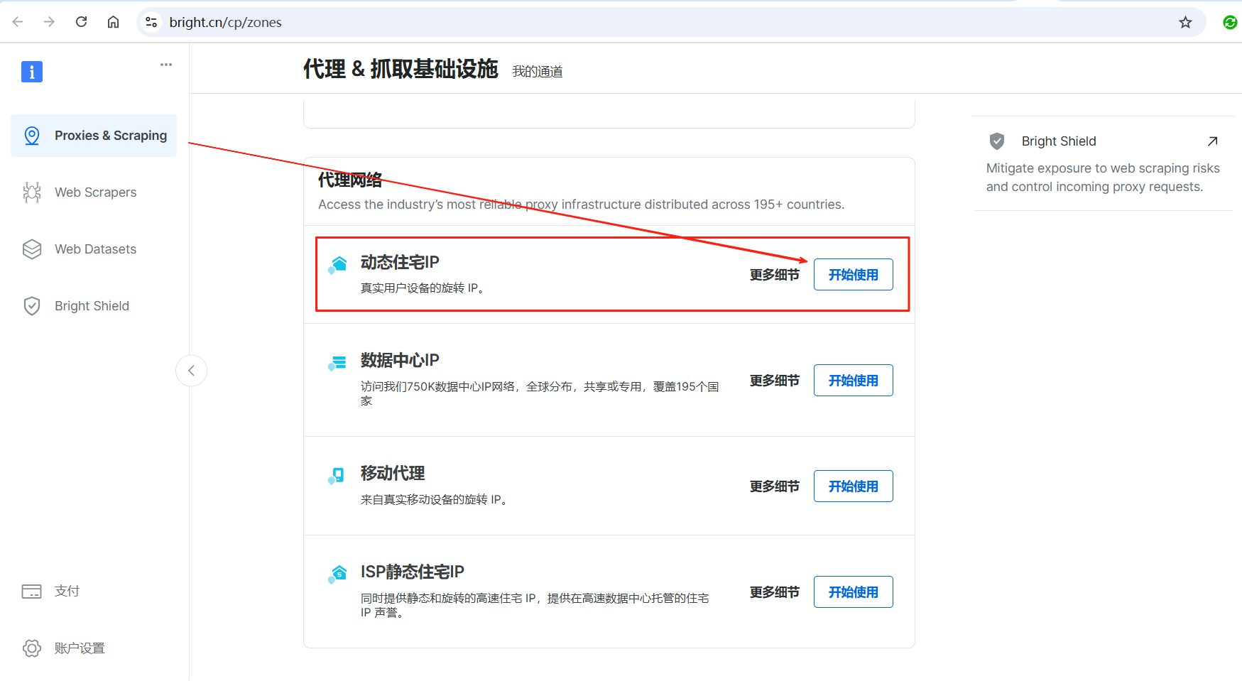The image size is (1242, 681).
Task: Click the 移动代理 phone icon
Action: (x=337, y=476)
